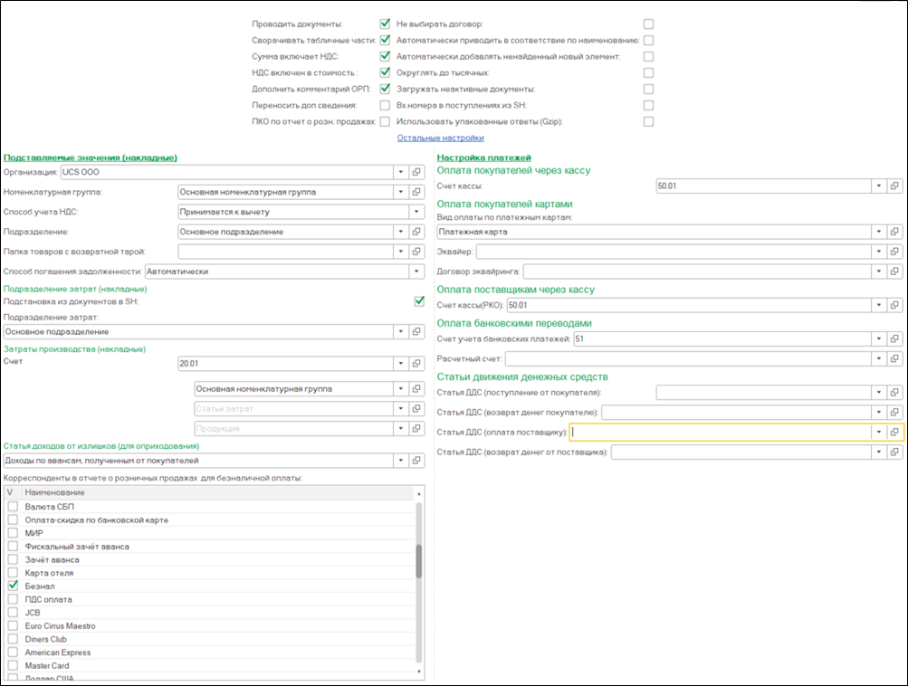Screen dimensions: 908x686
Task: Tick the Master Card row checkbox
Action: click(13, 666)
